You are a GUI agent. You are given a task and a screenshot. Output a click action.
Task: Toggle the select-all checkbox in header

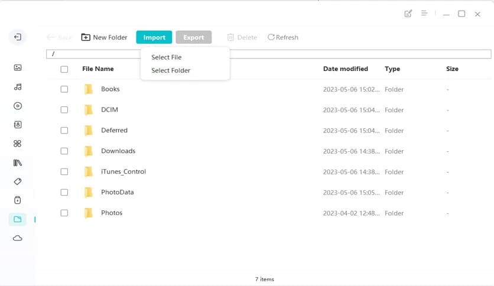[64, 69]
